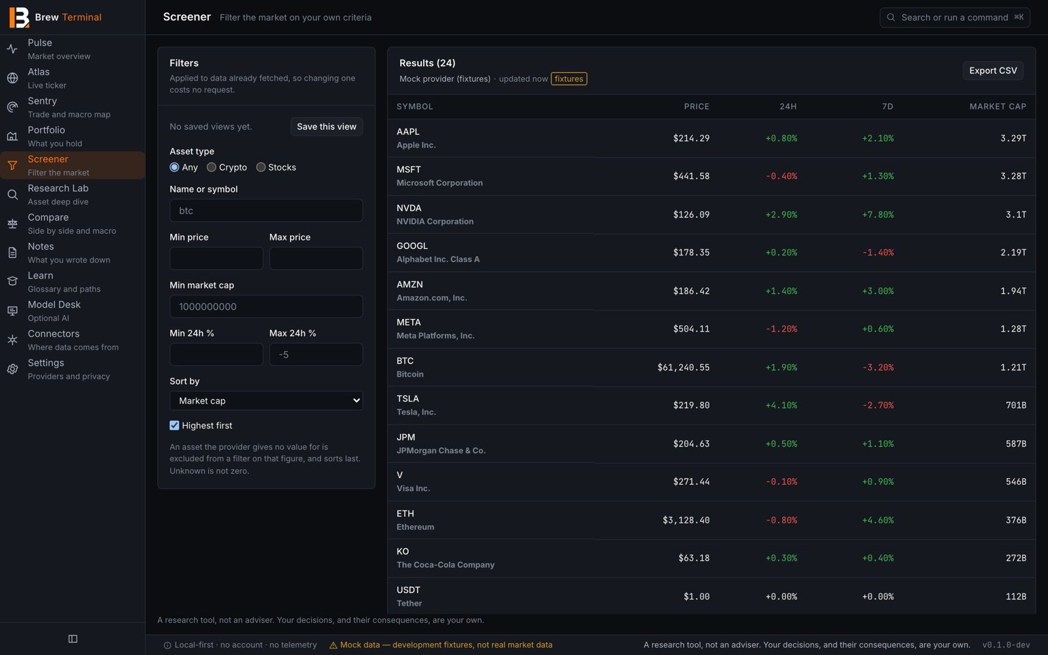Click the Notes document icon

12,253
